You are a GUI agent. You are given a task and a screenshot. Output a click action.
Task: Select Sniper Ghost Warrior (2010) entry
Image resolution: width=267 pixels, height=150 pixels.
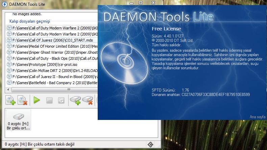click(x=52, y=52)
